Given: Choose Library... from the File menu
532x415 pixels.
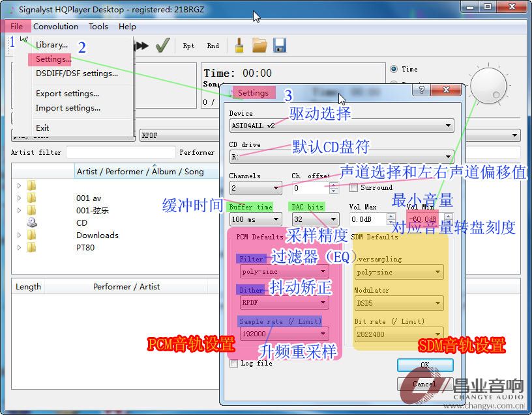Looking at the screenshot, I should coord(52,45).
